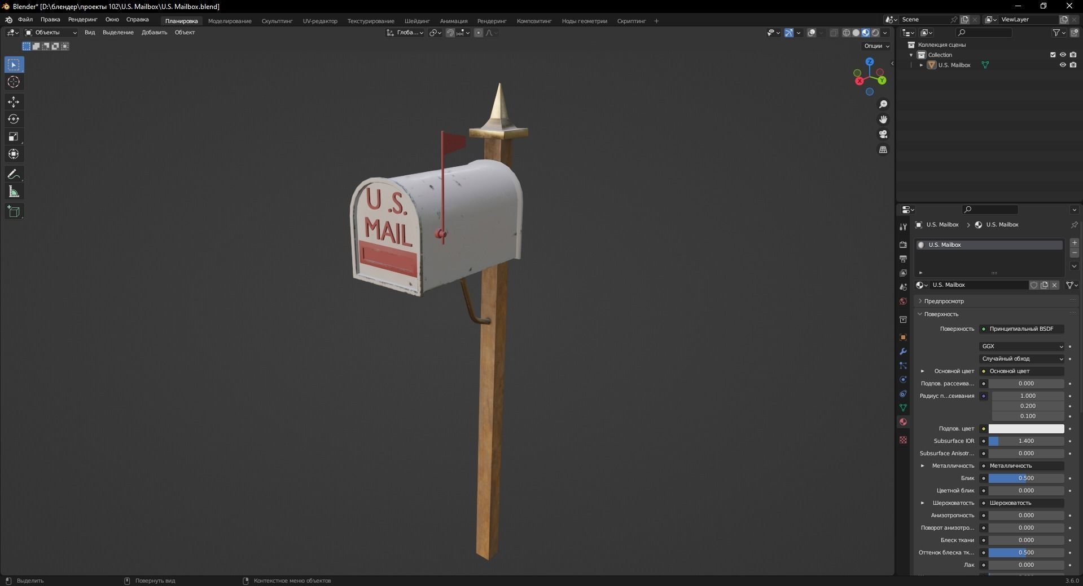This screenshot has height=586, width=1083.
Task: Switch to solid shading mode
Action: click(856, 33)
